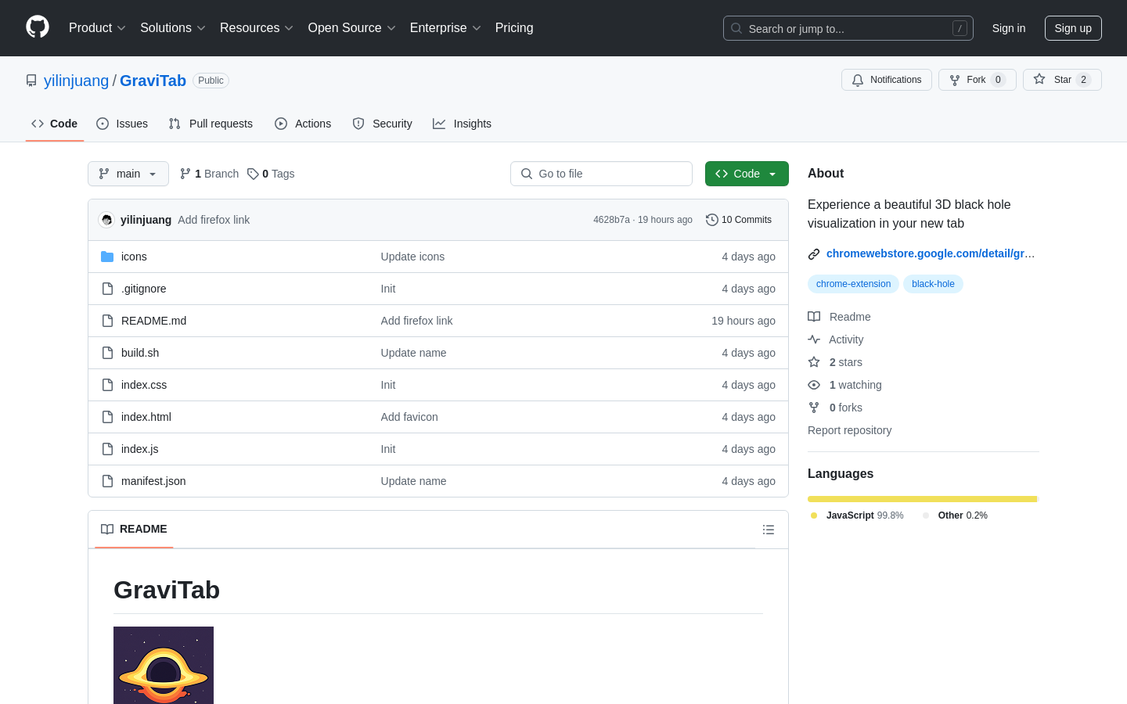Open the Pull requests tab

211,124
